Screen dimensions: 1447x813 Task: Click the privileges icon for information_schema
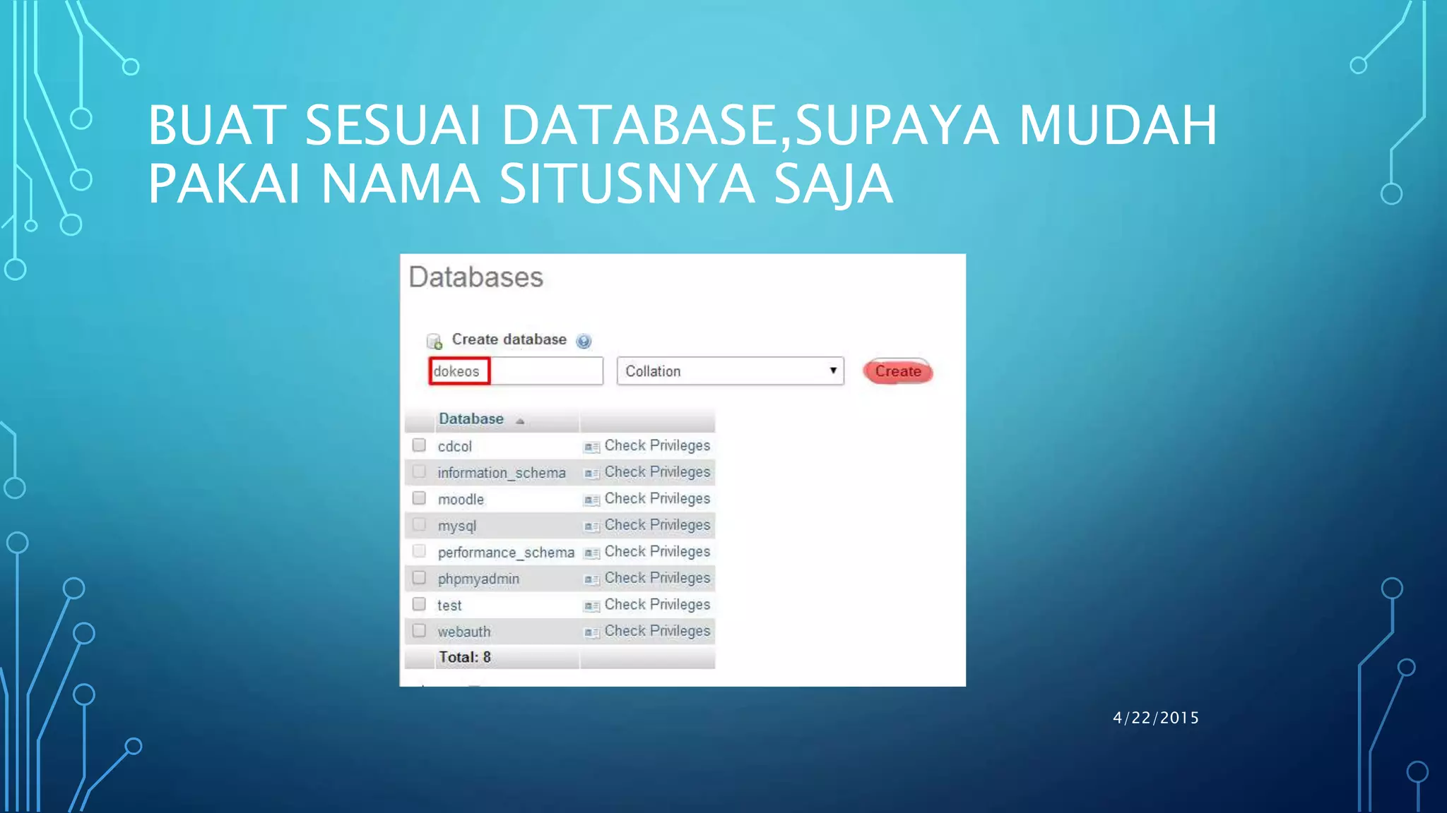591,474
